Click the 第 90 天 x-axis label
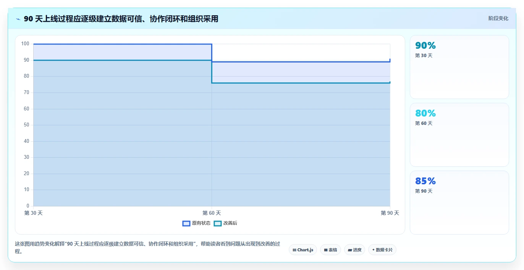This screenshot has height=270, width=524. click(x=390, y=213)
